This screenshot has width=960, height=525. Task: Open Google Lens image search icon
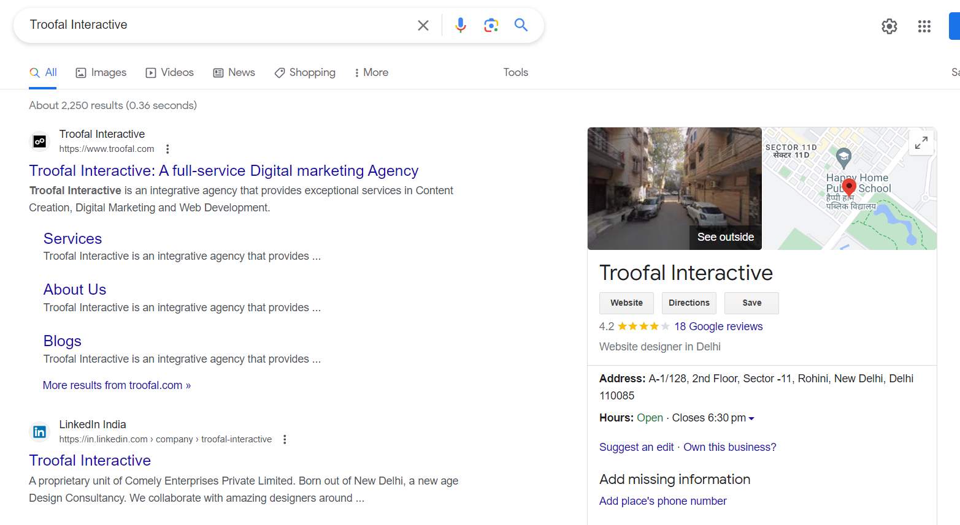click(x=491, y=25)
